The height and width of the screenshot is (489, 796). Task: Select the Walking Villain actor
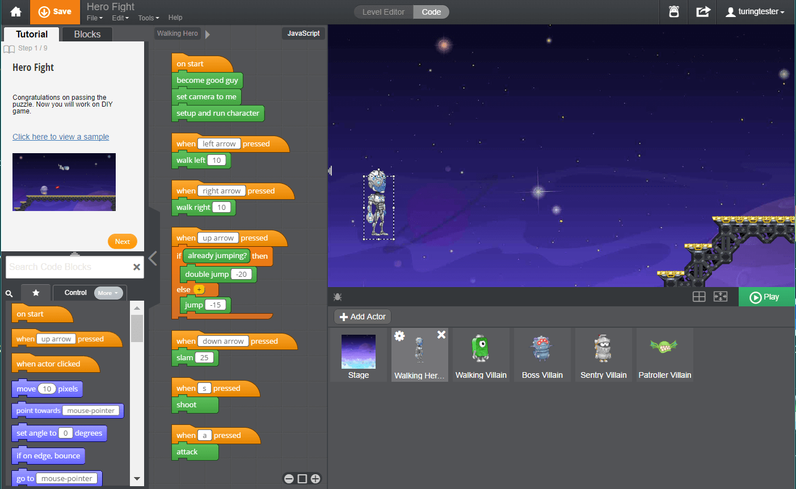(481, 355)
